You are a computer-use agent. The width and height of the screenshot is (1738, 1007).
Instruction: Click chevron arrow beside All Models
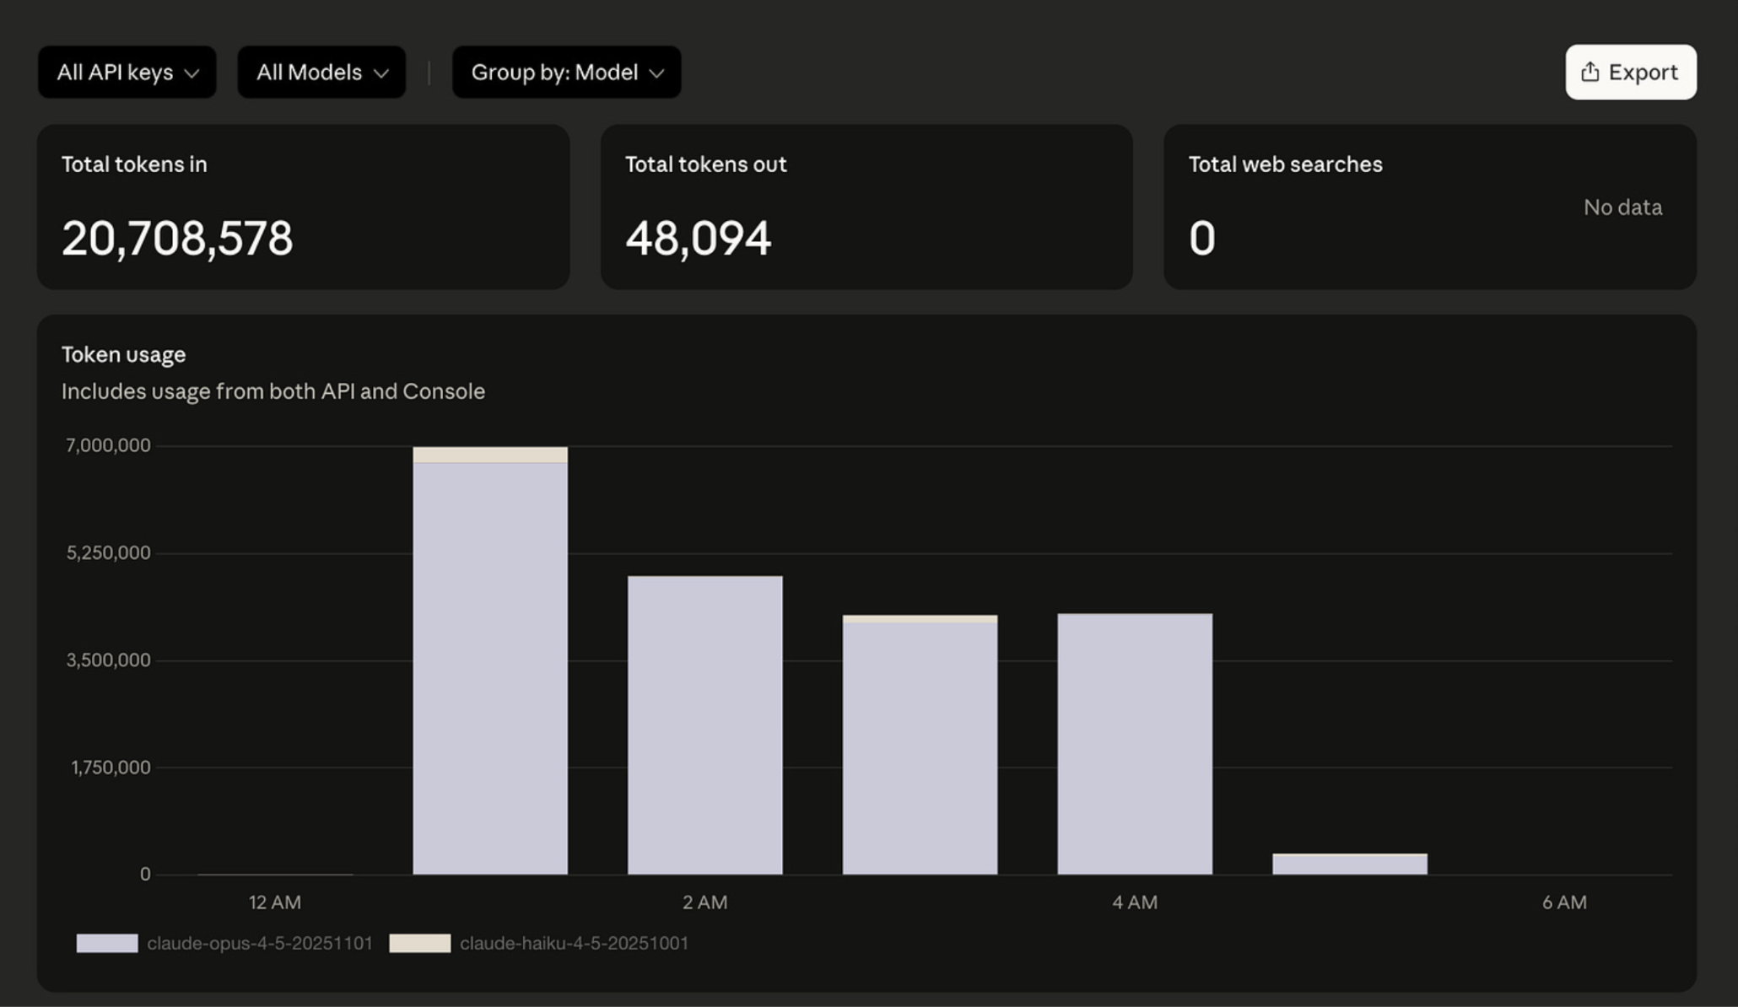click(381, 73)
